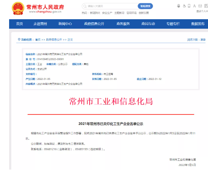208x175 pixels.
Task: Click the 产生日期 value 2022-01-05
Action: pos(44,79)
